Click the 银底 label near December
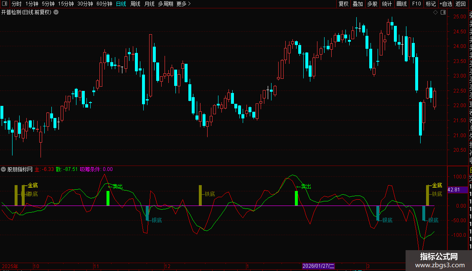This screenshot has height=271, width=472. [157, 220]
